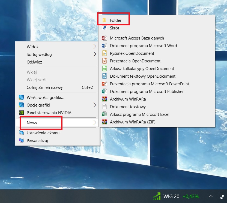Click the WinRAR ZIP archive icon
Screen dimensions: 227x203
(104, 122)
